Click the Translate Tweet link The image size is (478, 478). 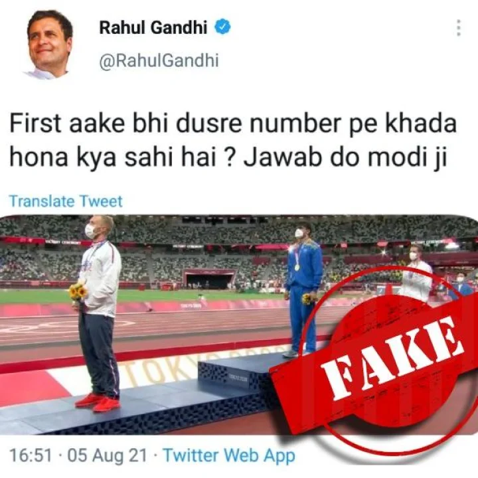[x=66, y=202]
